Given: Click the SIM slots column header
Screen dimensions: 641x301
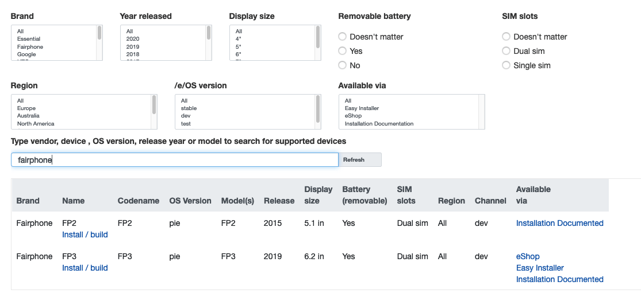Looking at the screenshot, I should [x=406, y=195].
